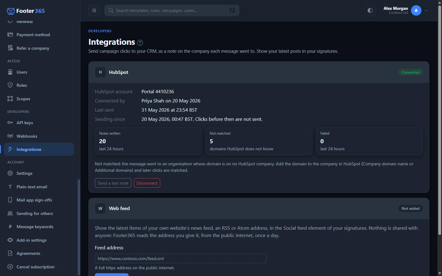Click the Webhooks broadcast icon
This screenshot has height=276, width=442.
coord(10,136)
